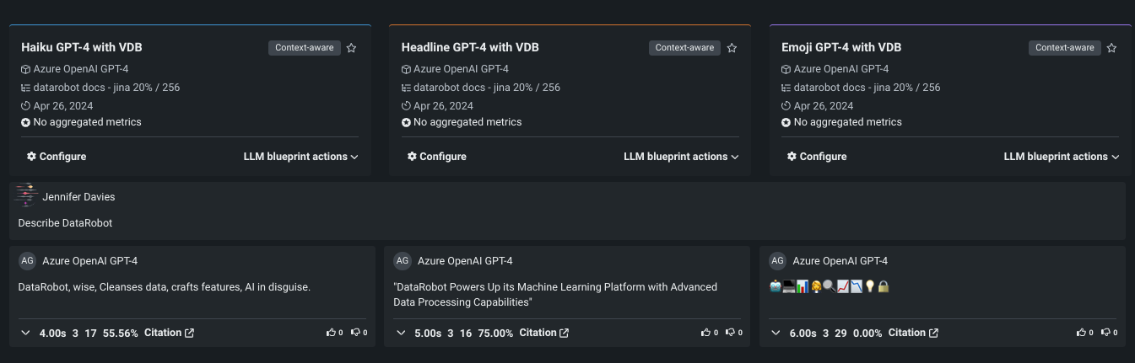Expand the emoji response details chevron
Image resolution: width=1135 pixels, height=363 pixels.
776,334
